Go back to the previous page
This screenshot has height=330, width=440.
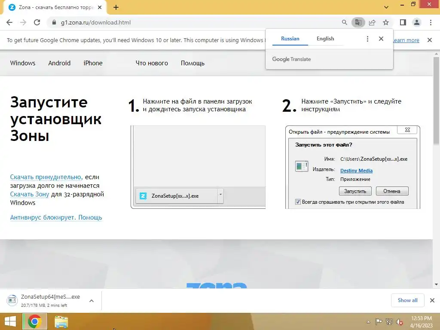pyautogui.click(x=9, y=22)
